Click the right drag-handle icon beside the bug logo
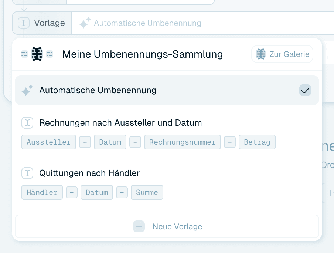This screenshot has height=253, width=334. pos(50,54)
